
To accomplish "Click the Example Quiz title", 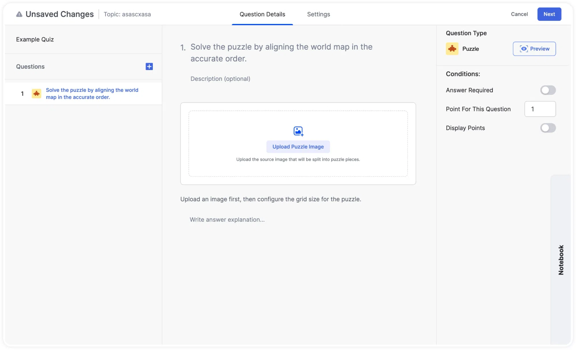I will pos(35,40).
